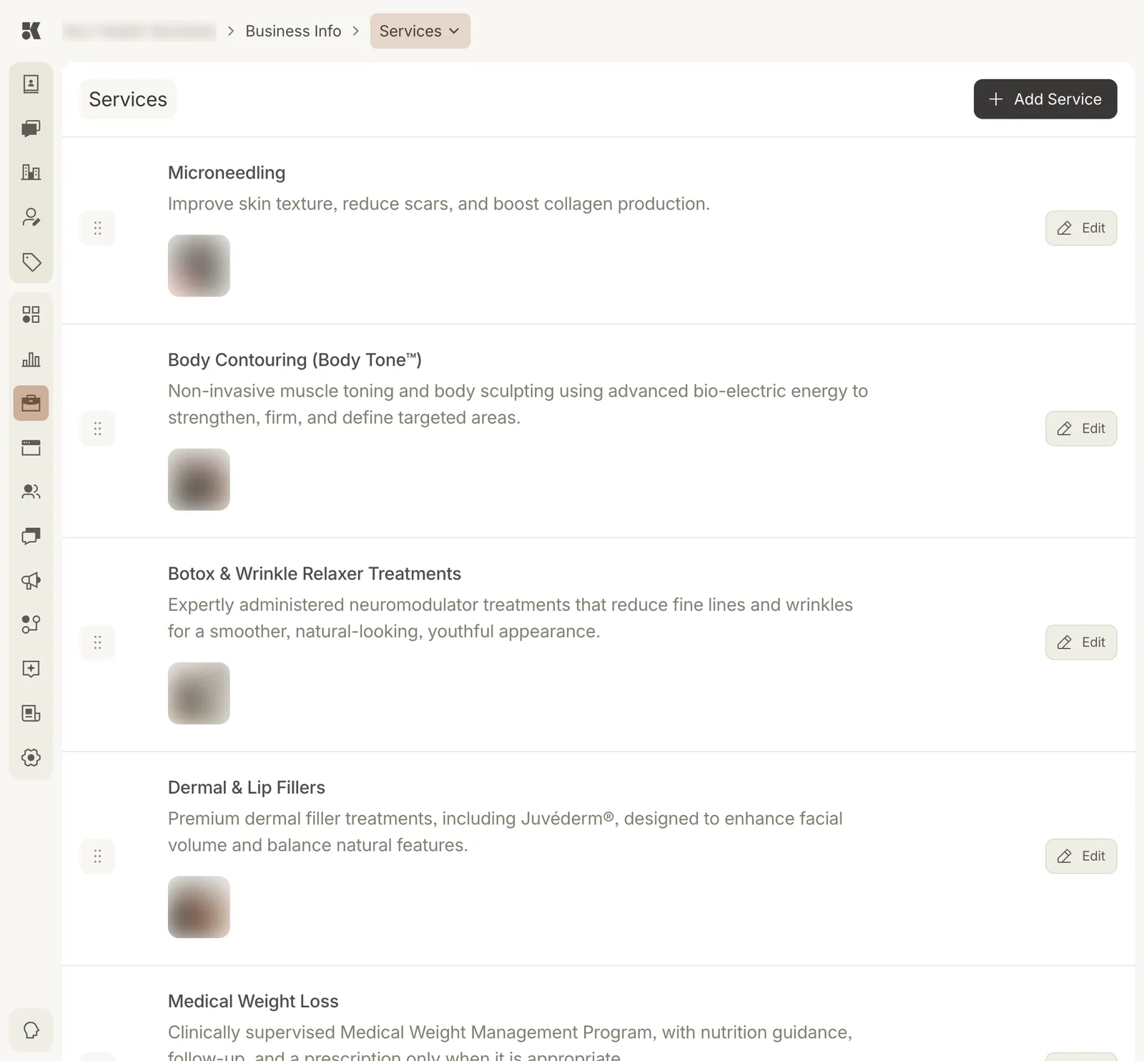Screen dimensions: 1144x1061
Task: Click the Microneedling title text
Action: point(227,173)
